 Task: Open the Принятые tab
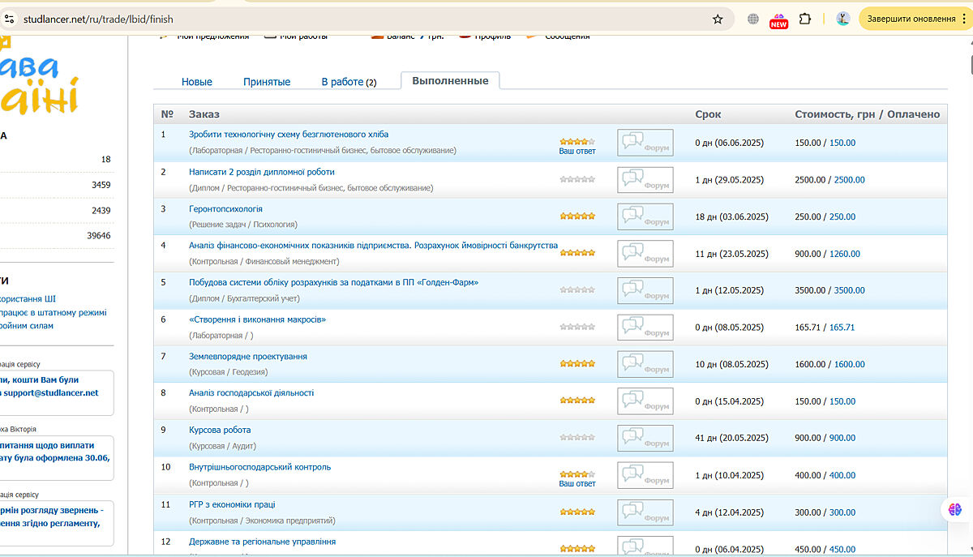267,82
